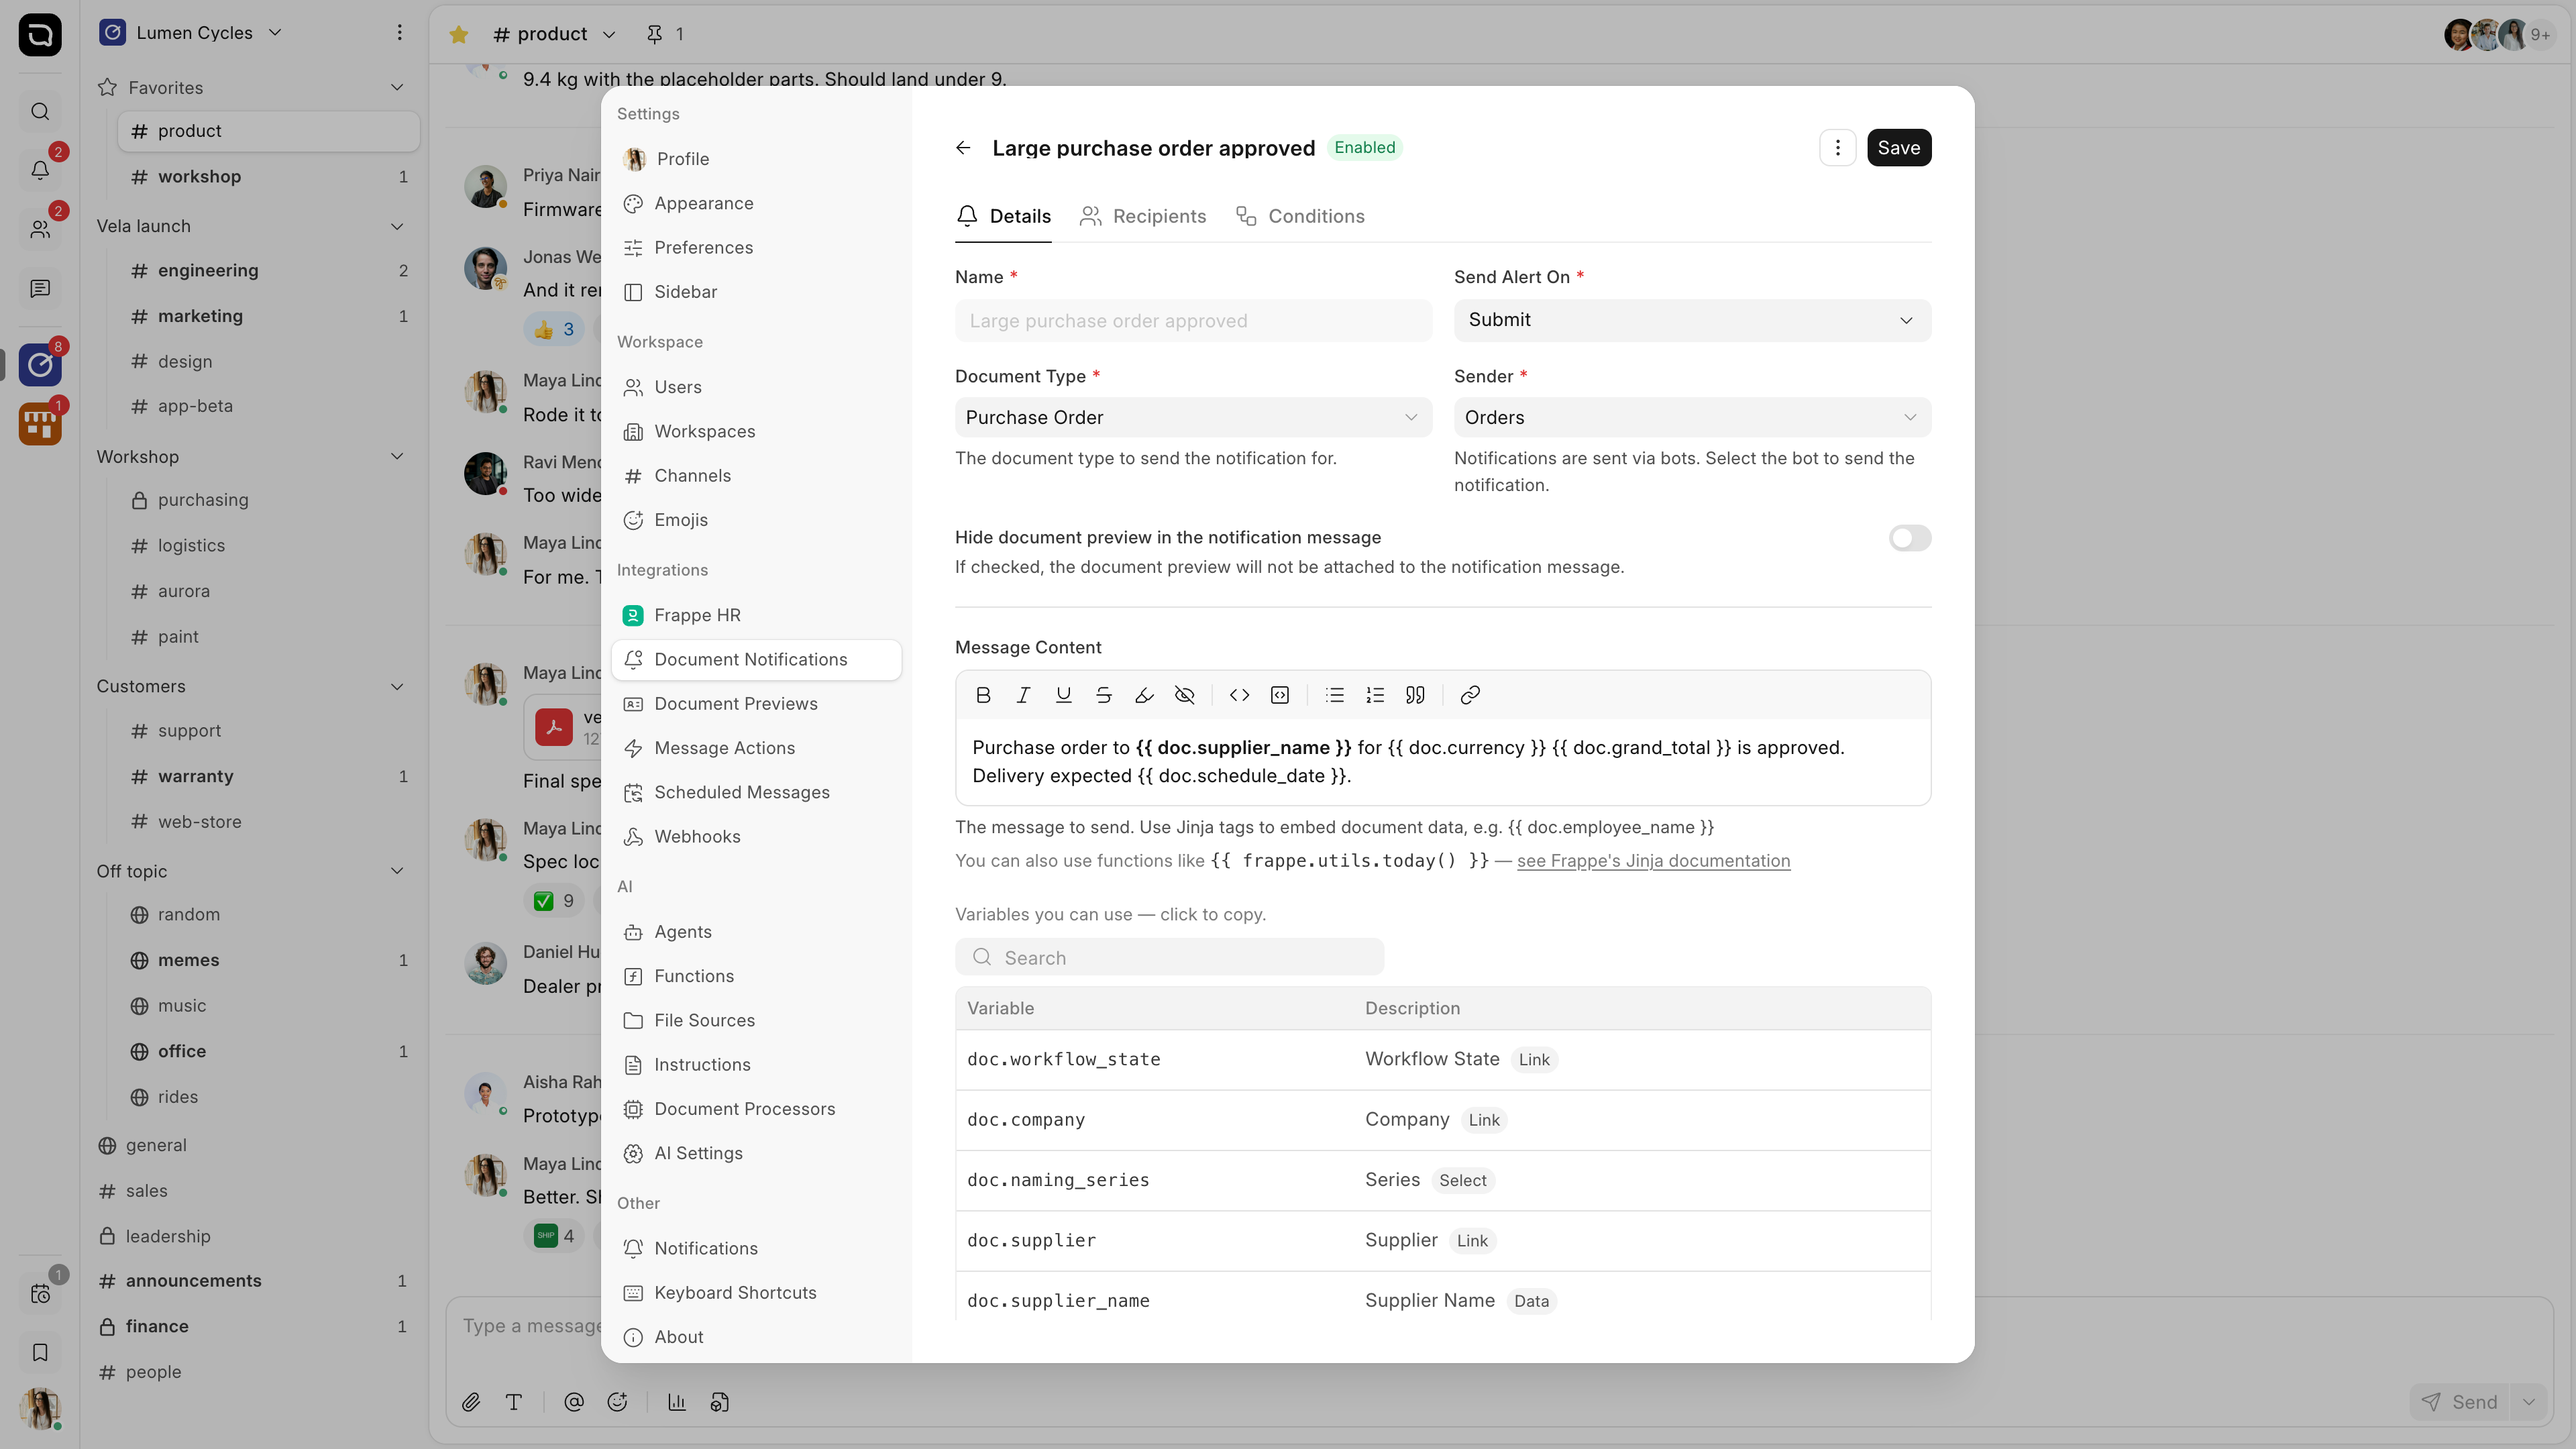Image resolution: width=2576 pixels, height=1449 pixels.
Task: Open Webhooks in settings sidebar
Action: (756, 837)
